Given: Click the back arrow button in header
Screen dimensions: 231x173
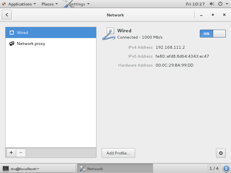Looking at the screenshot, I should (7, 15).
